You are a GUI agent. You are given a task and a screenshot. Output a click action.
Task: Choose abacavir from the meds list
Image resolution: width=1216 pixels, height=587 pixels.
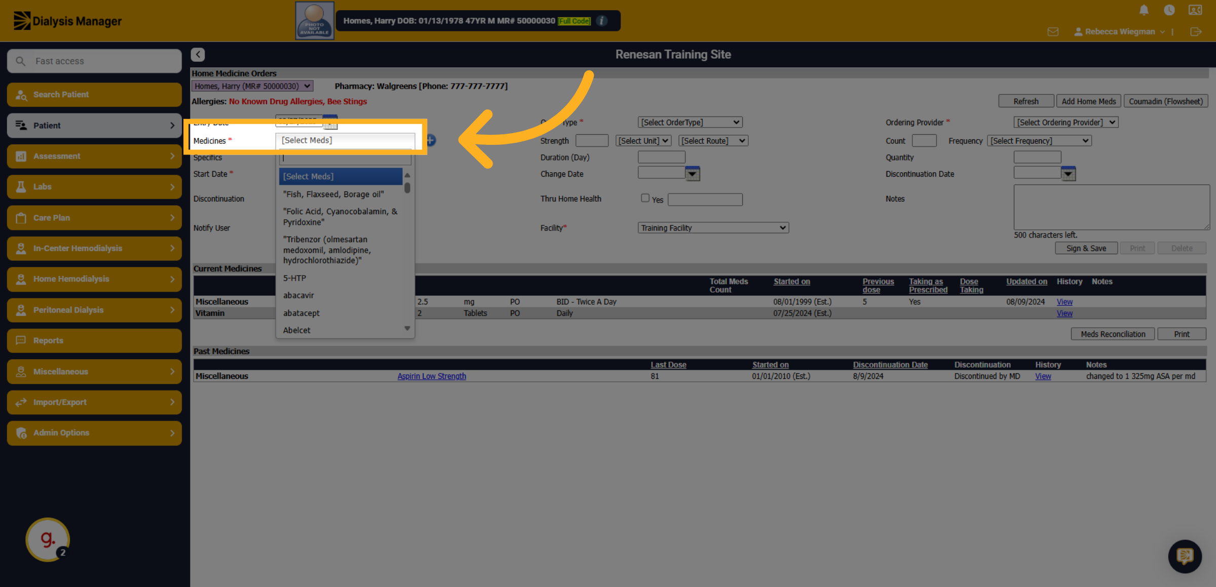pos(340,295)
